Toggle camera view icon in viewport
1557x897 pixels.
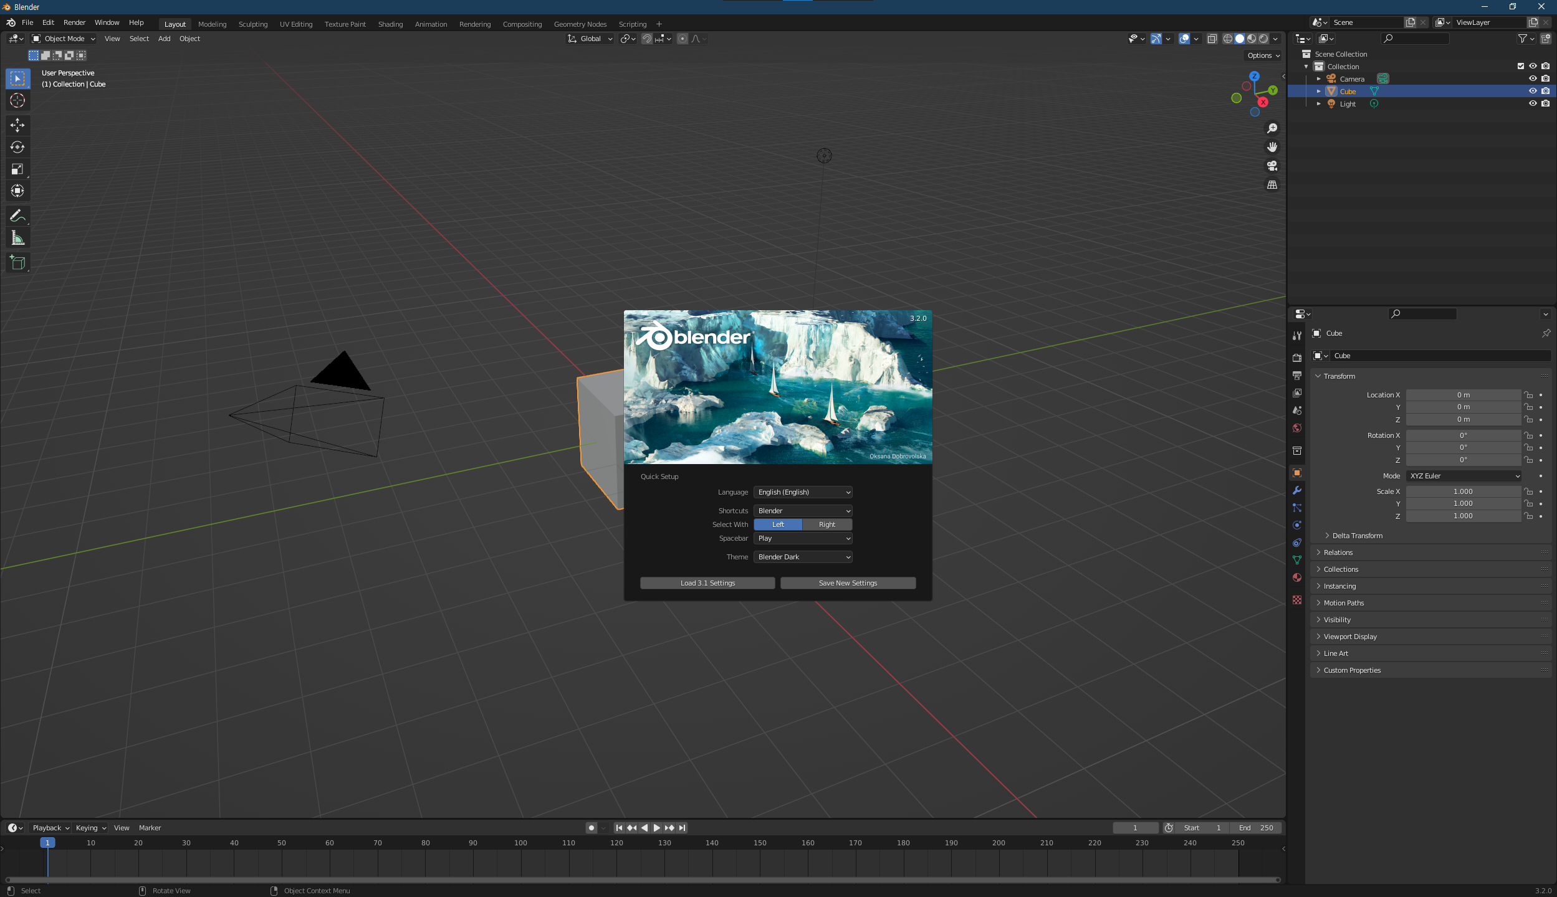[x=1272, y=166]
